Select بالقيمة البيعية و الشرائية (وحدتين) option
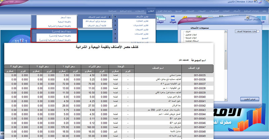269x139 pixels. tap(54, 40)
